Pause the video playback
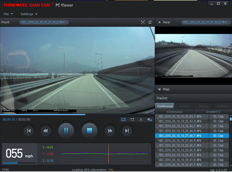Screen dimensions: 232x172 (66, 131)
